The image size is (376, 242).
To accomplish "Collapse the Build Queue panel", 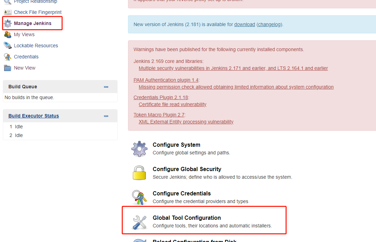I will (x=106, y=87).
